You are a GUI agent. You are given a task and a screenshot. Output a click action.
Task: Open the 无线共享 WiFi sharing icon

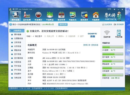tap(107, 34)
